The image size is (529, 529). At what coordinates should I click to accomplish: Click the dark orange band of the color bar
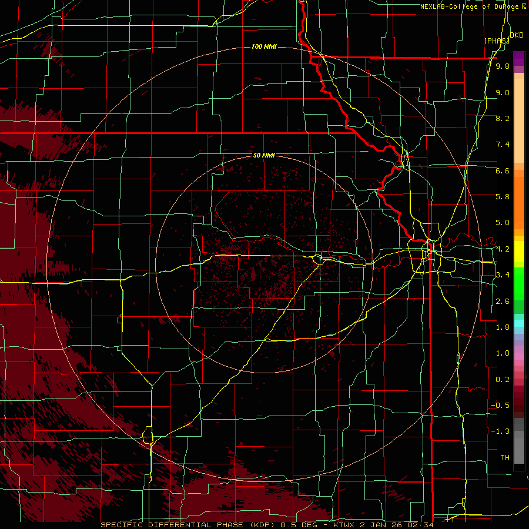(519, 203)
